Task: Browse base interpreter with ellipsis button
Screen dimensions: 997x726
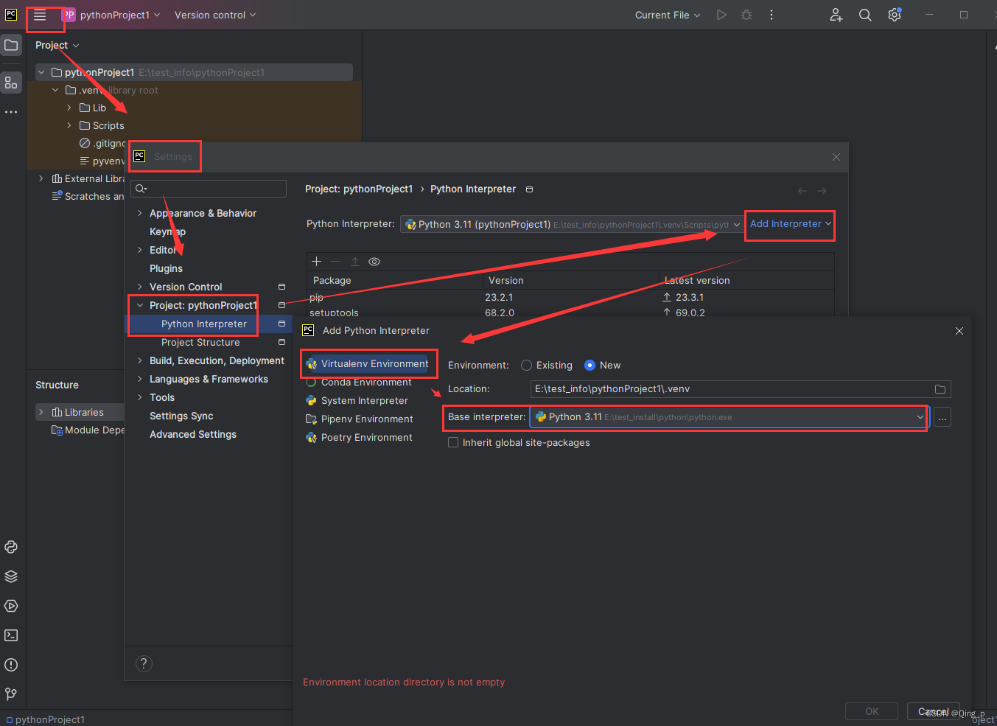Action: pyautogui.click(x=942, y=417)
